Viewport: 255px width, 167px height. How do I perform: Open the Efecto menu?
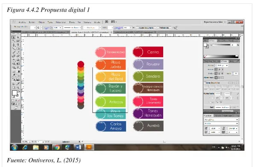(x=72, y=22)
